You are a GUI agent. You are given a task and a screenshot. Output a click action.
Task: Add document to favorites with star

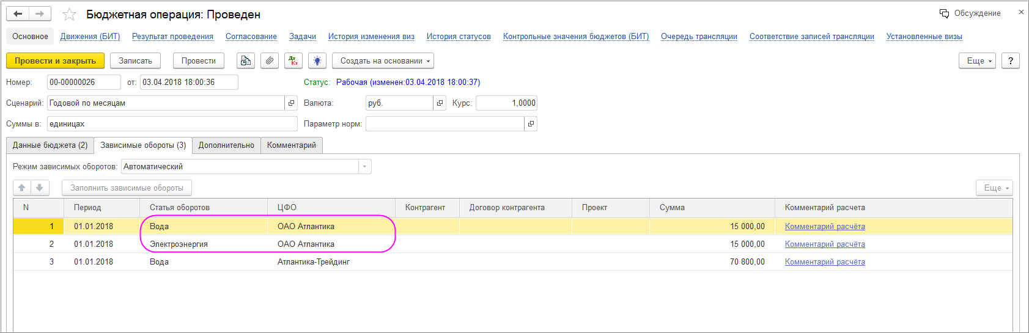(70, 15)
